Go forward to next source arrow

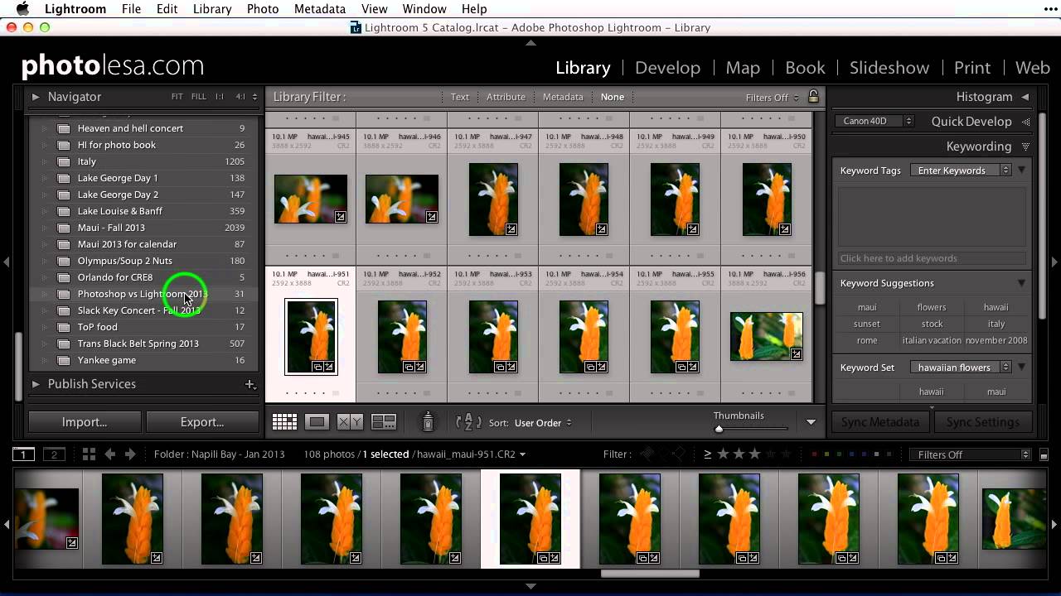pos(130,454)
